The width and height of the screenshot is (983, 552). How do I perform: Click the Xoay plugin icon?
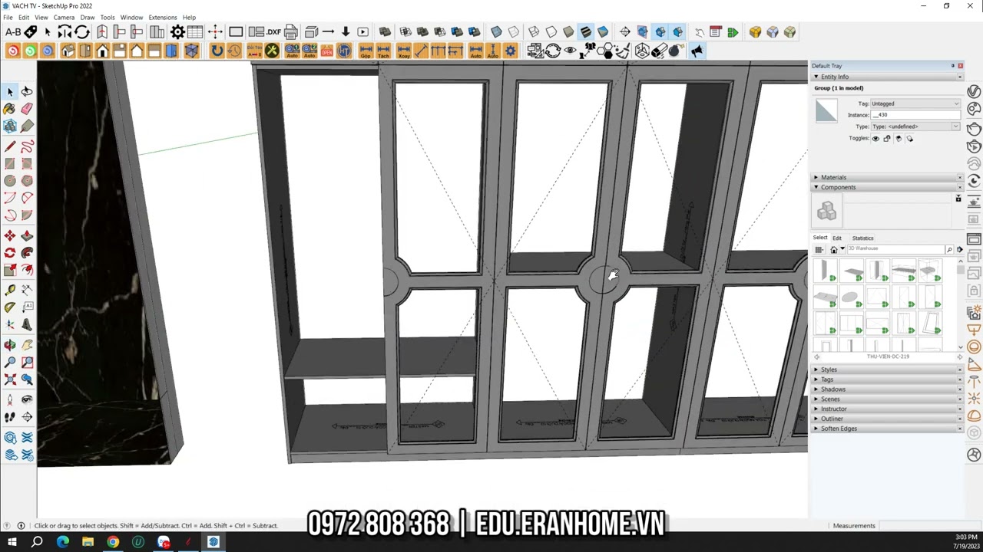402,51
